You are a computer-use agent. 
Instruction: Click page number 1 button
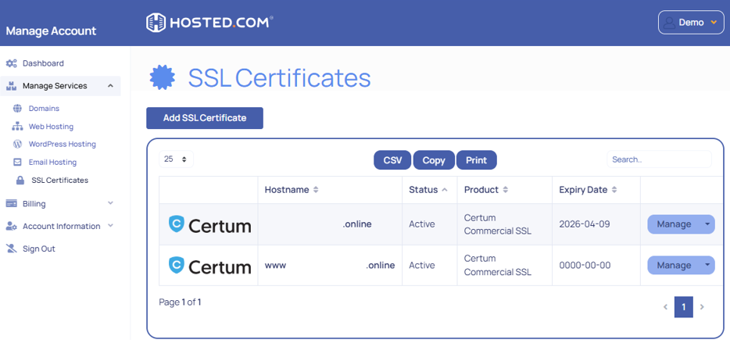683,307
